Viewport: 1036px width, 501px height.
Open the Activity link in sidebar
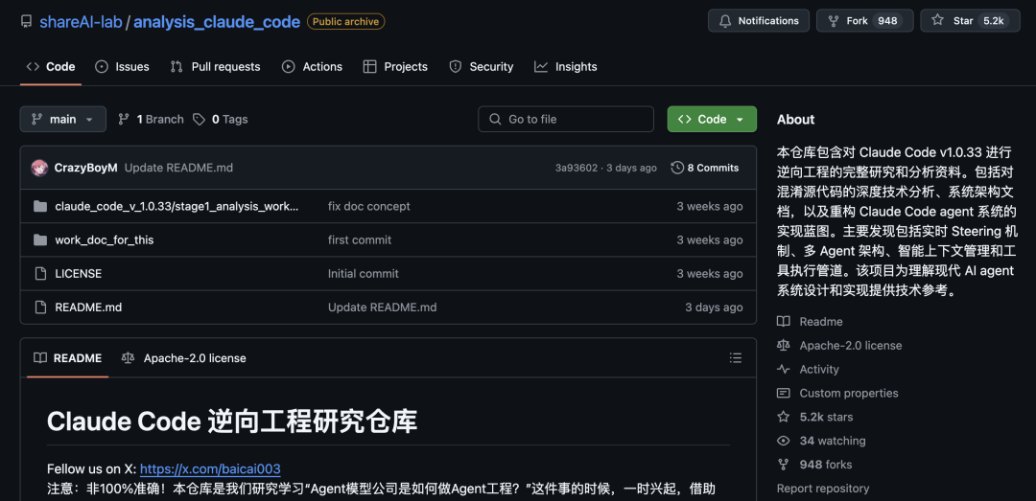(808, 369)
